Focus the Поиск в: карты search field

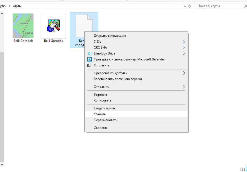[x=218, y=6]
